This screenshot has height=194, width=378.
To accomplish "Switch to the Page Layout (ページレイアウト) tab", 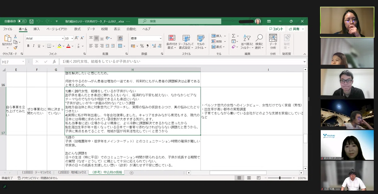I will click(x=57, y=29).
